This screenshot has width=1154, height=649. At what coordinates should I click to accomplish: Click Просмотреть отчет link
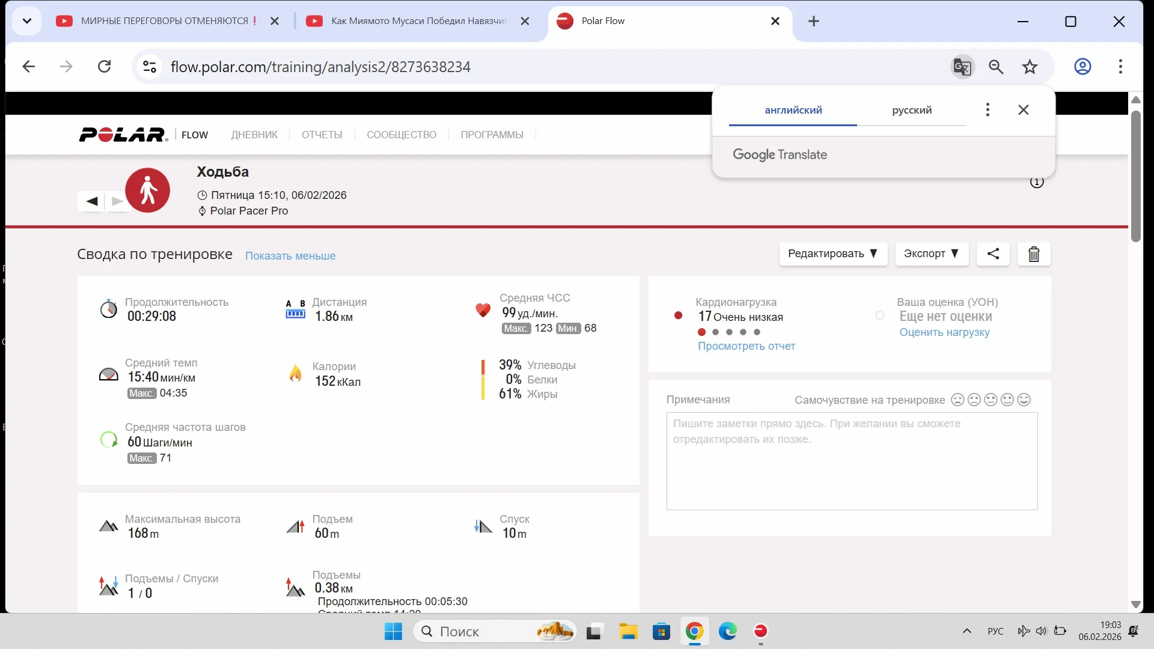pyautogui.click(x=746, y=346)
